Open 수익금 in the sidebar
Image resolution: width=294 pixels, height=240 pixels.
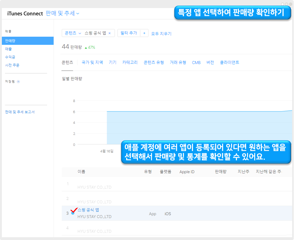coord(10,57)
